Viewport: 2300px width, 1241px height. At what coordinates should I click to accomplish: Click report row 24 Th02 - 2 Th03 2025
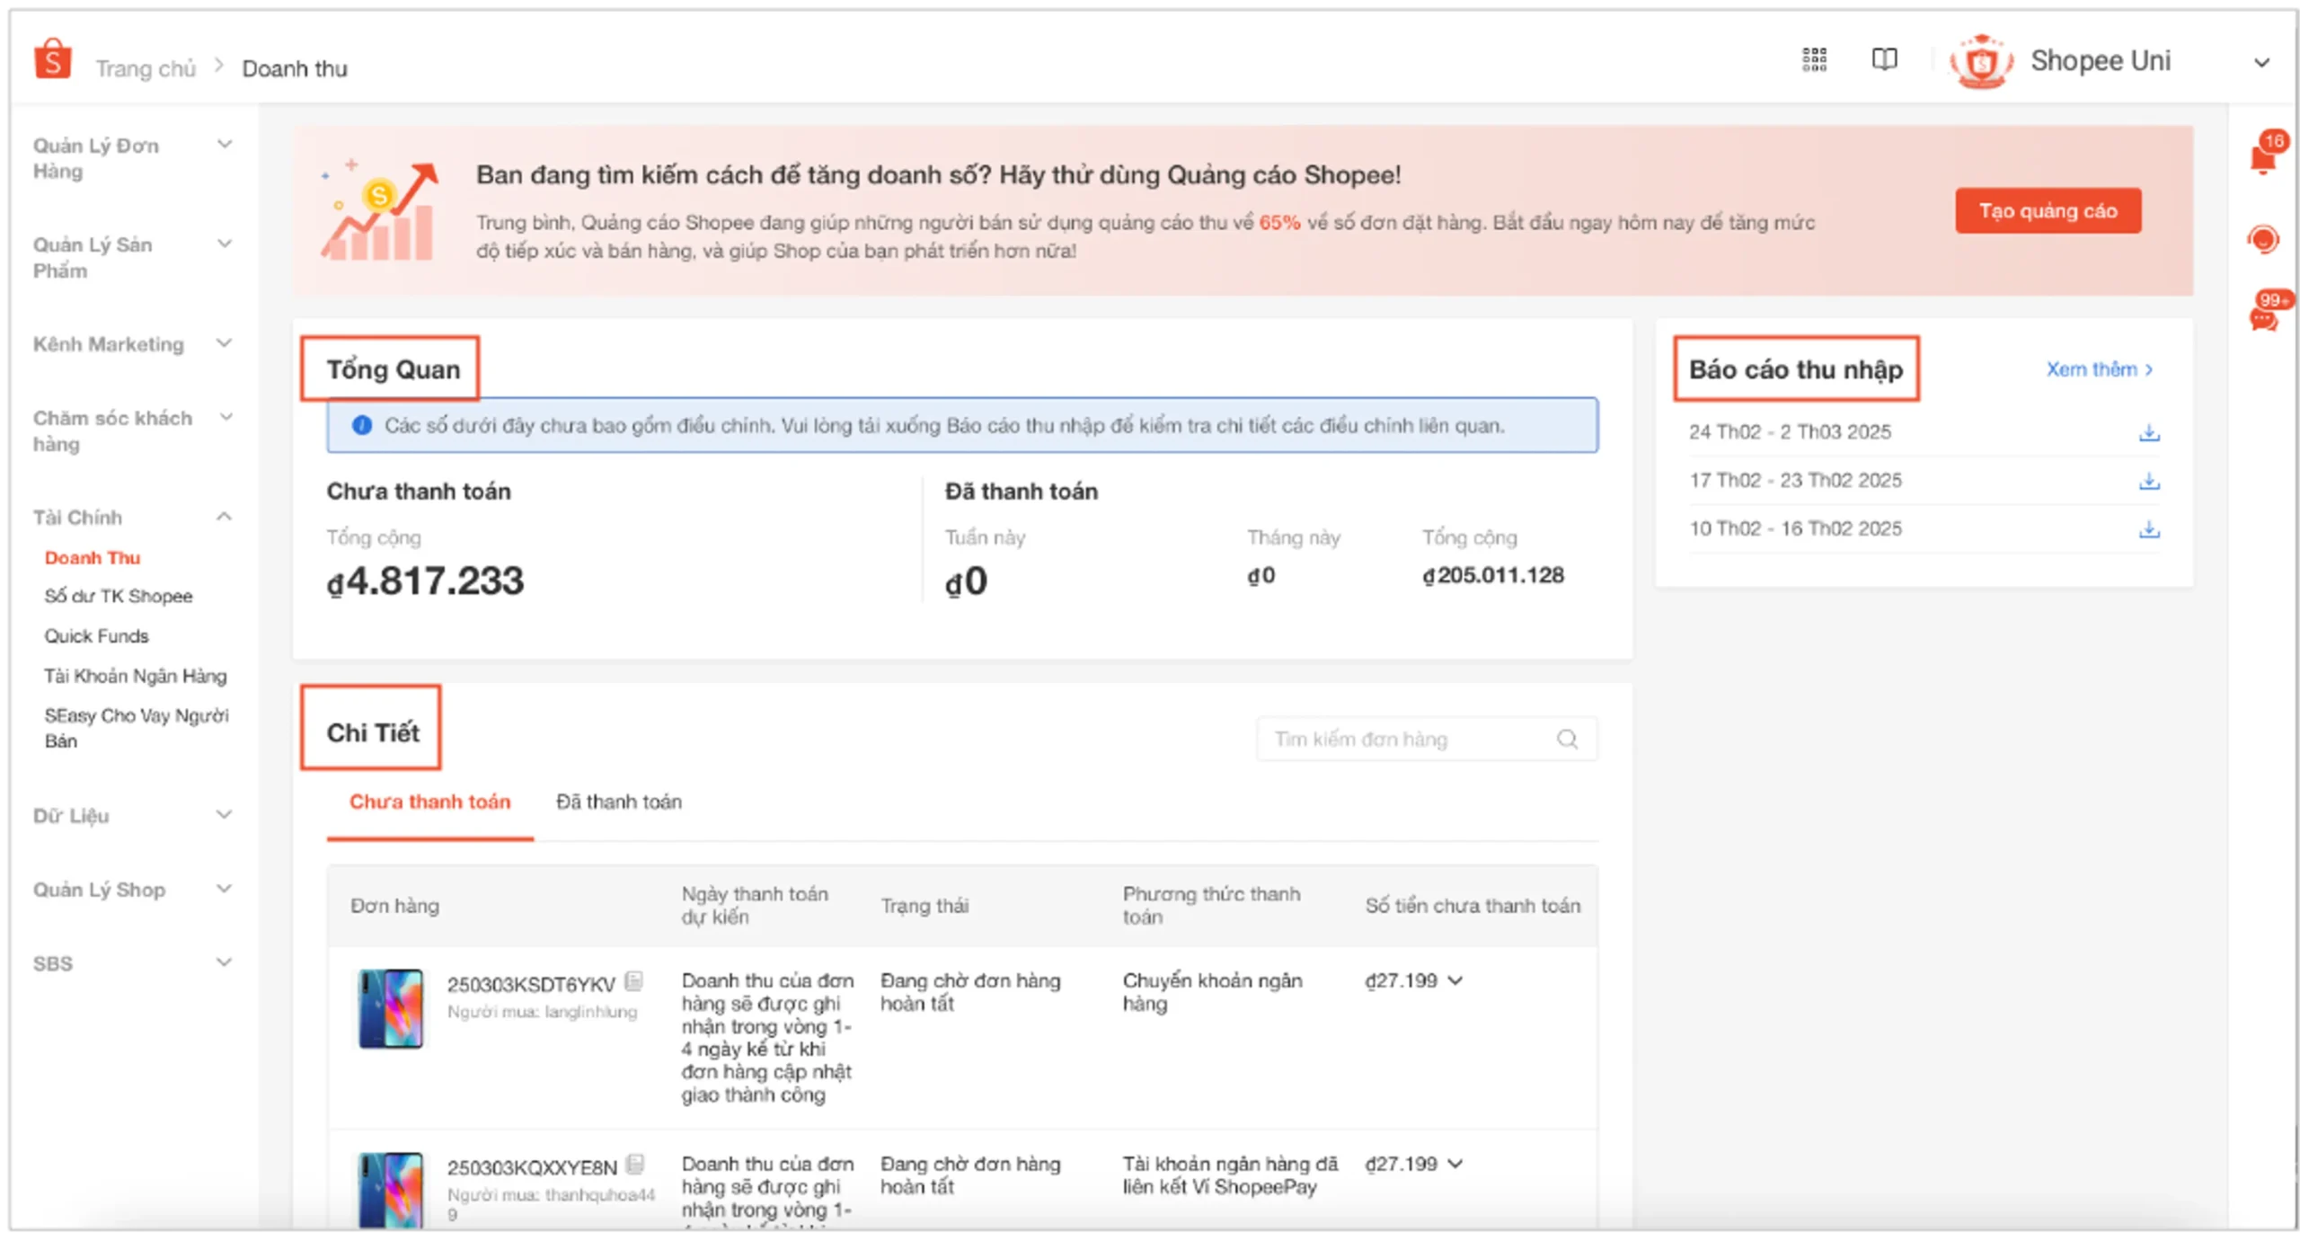[1923, 432]
